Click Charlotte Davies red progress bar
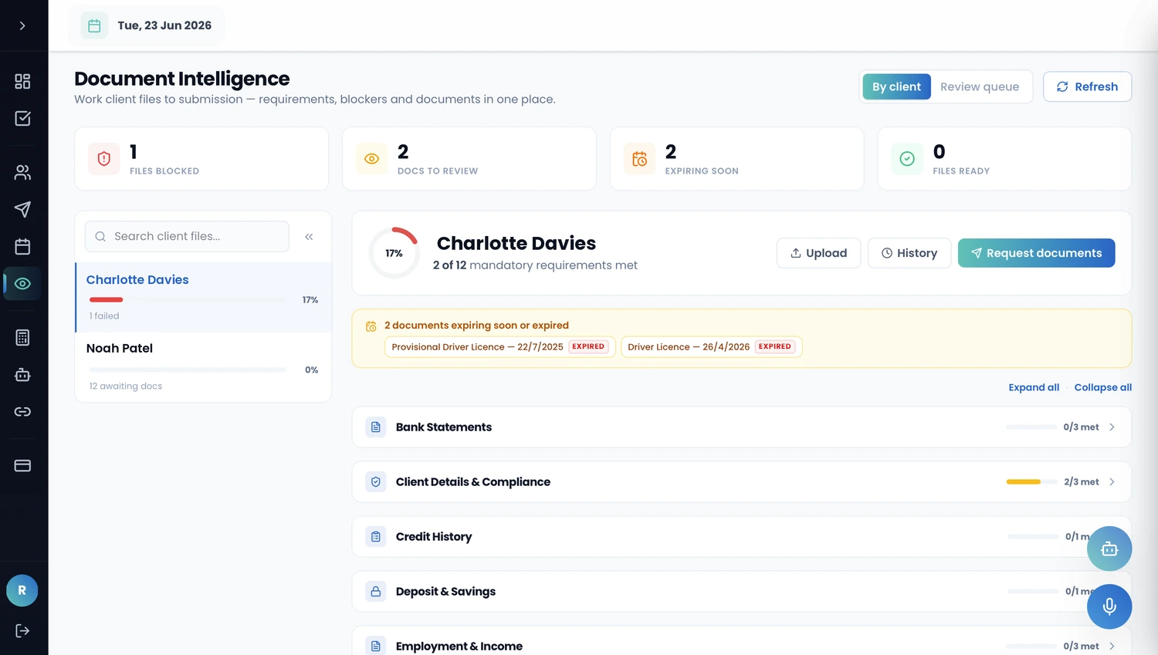The width and height of the screenshot is (1158, 655). click(107, 299)
